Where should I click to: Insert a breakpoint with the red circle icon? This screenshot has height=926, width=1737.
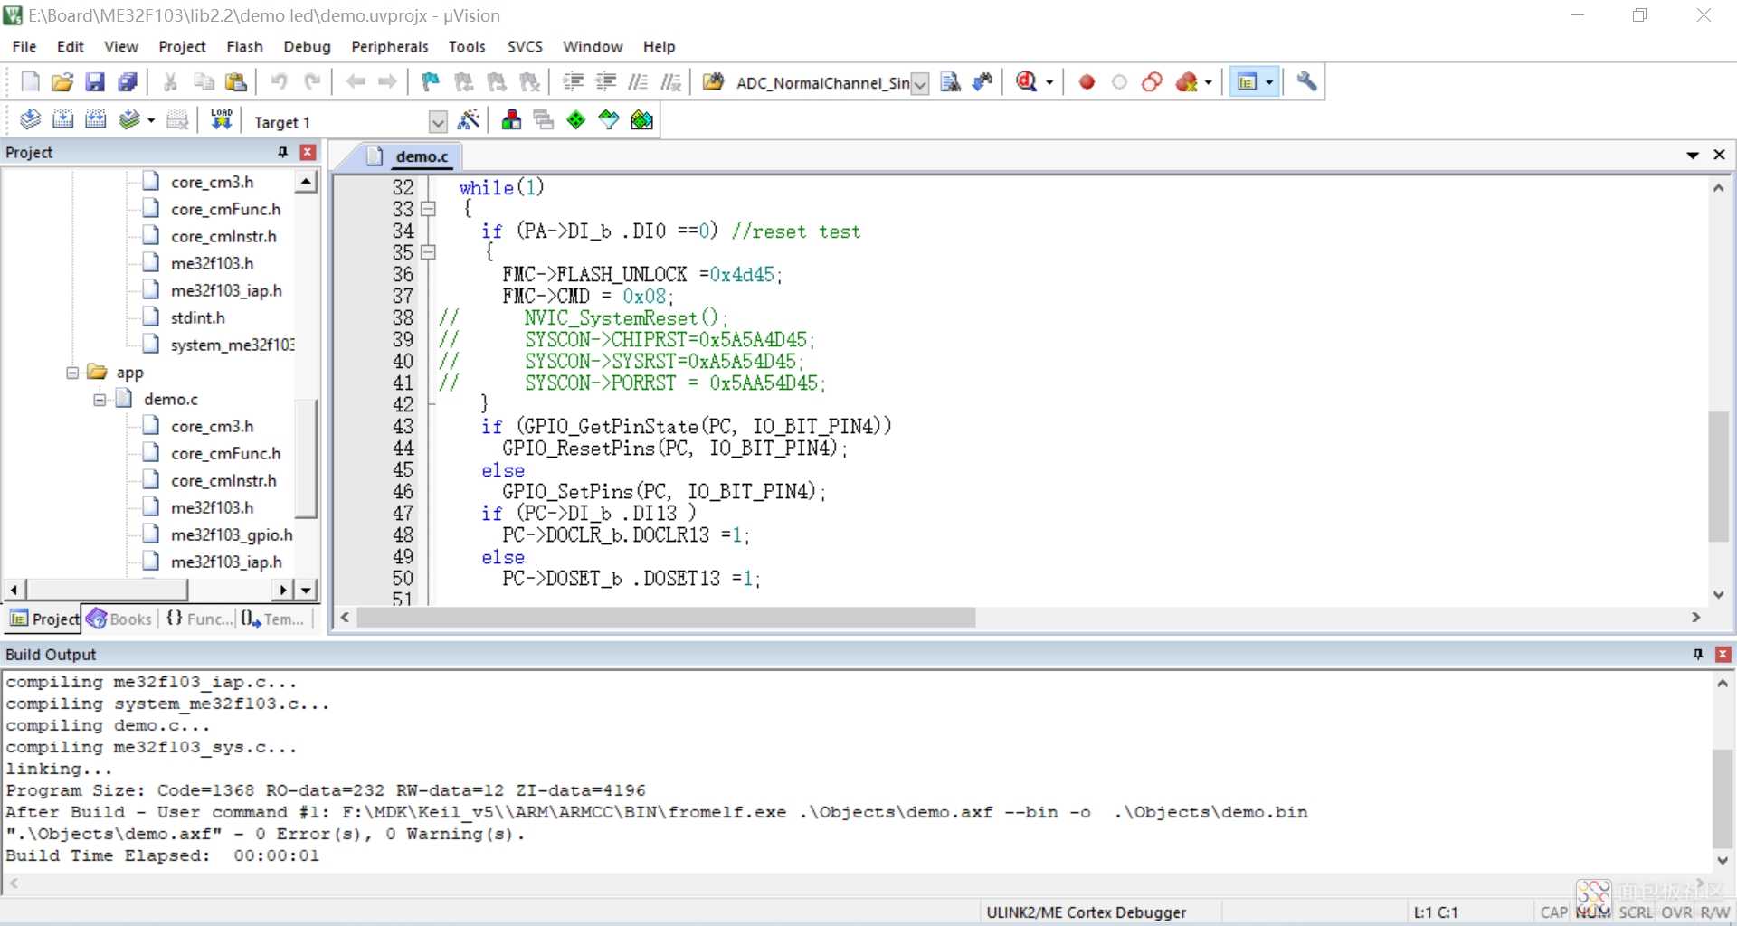pos(1087,82)
